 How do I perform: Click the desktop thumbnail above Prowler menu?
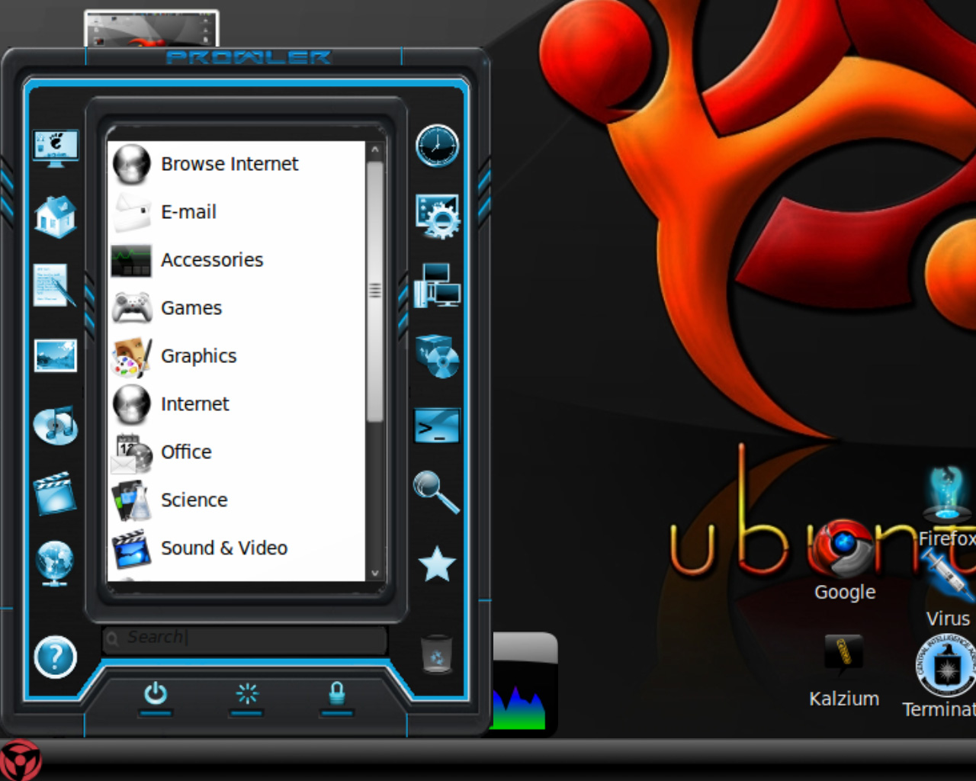(x=151, y=29)
